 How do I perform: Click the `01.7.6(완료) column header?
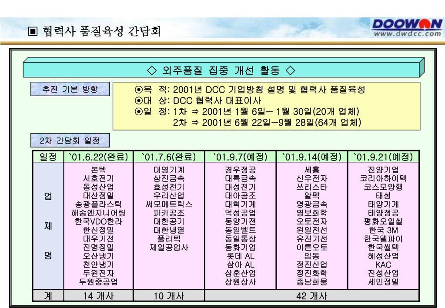pos(169,157)
